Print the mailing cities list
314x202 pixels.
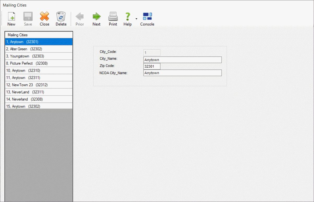click(113, 19)
